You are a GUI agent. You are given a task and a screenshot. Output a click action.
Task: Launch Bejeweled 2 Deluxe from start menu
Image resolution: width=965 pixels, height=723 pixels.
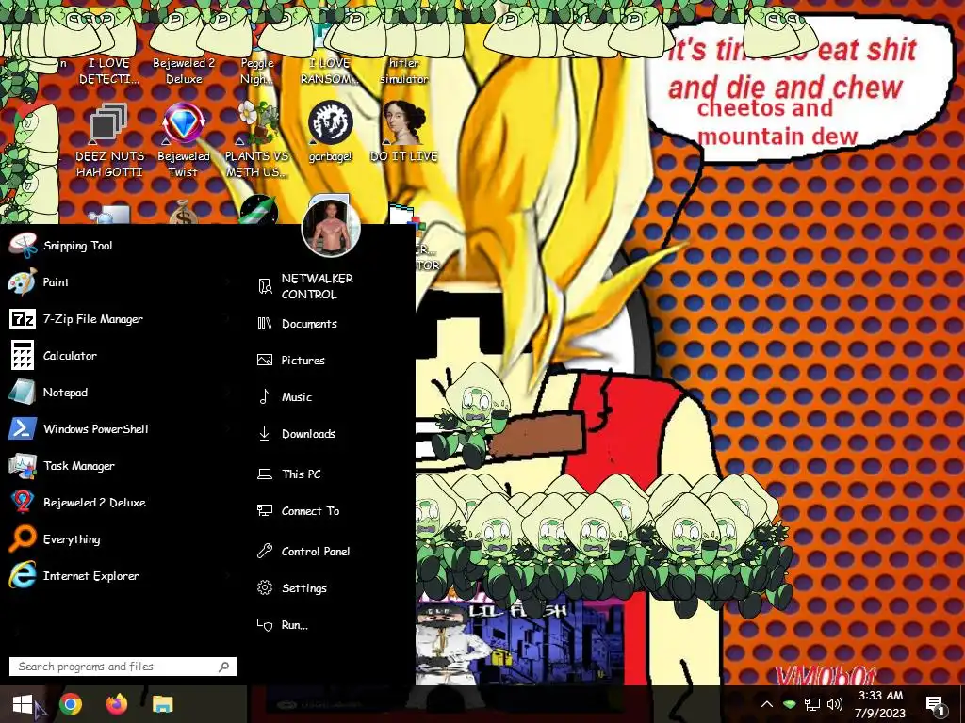(120, 503)
